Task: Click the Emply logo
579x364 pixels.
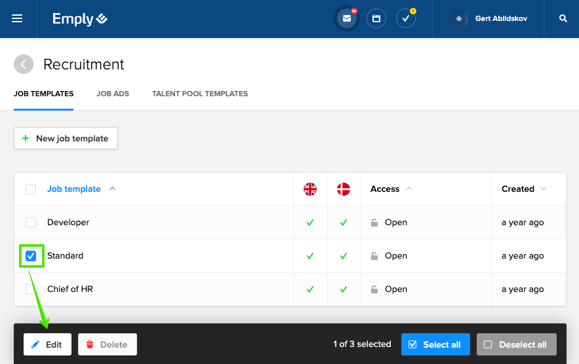Action: pos(80,19)
